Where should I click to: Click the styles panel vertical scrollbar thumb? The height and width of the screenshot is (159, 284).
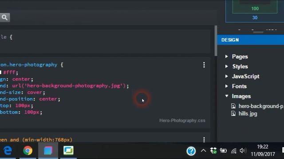tap(216, 41)
